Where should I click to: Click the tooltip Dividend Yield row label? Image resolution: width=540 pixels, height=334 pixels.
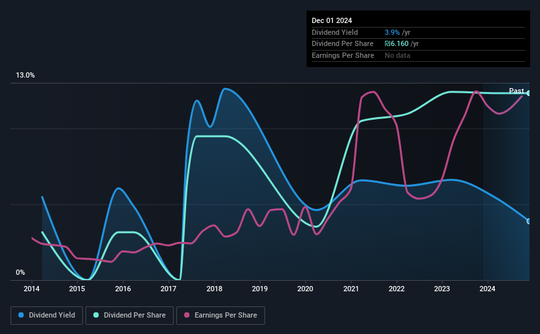335,32
